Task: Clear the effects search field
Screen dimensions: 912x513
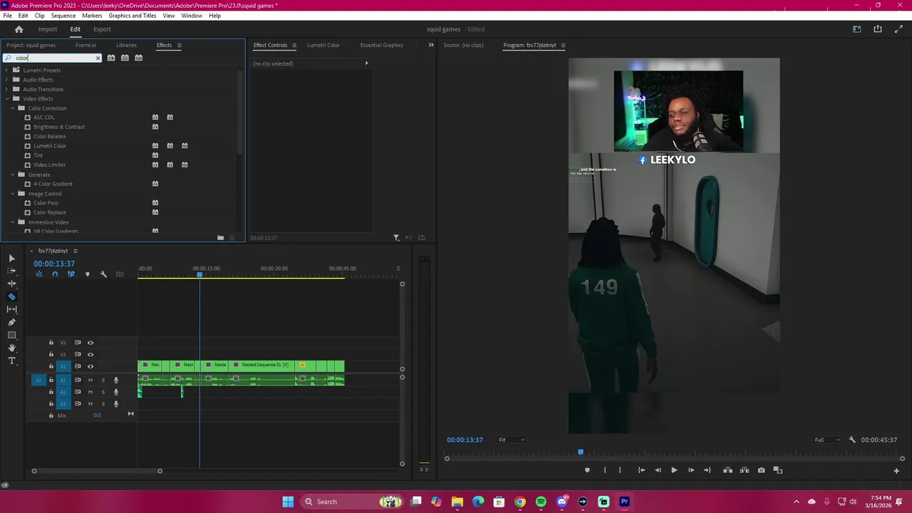Action: pos(98,58)
